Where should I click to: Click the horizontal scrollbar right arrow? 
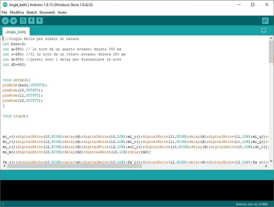[x=266, y=166]
